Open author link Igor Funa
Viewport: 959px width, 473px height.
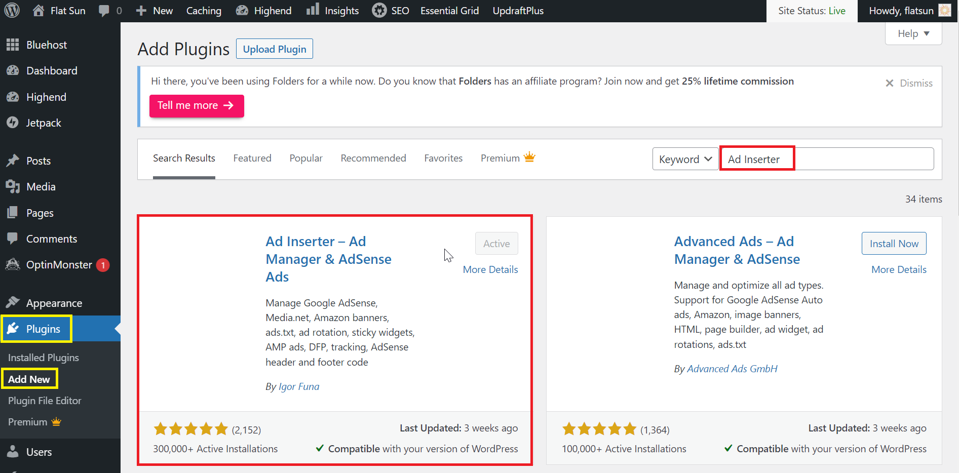[299, 386]
